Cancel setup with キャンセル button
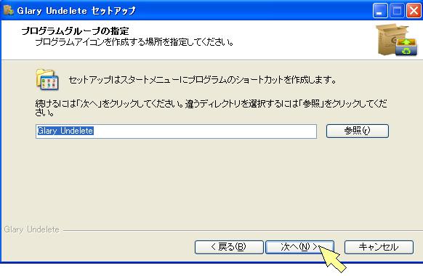The image size is (423, 276). (379, 247)
